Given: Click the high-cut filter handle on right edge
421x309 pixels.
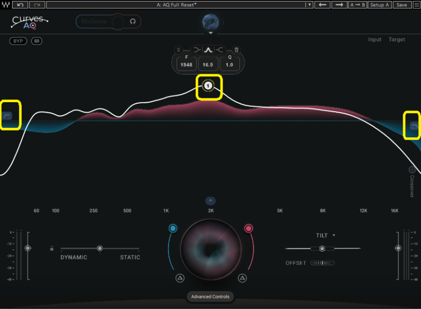Looking at the screenshot, I should click(414, 125).
